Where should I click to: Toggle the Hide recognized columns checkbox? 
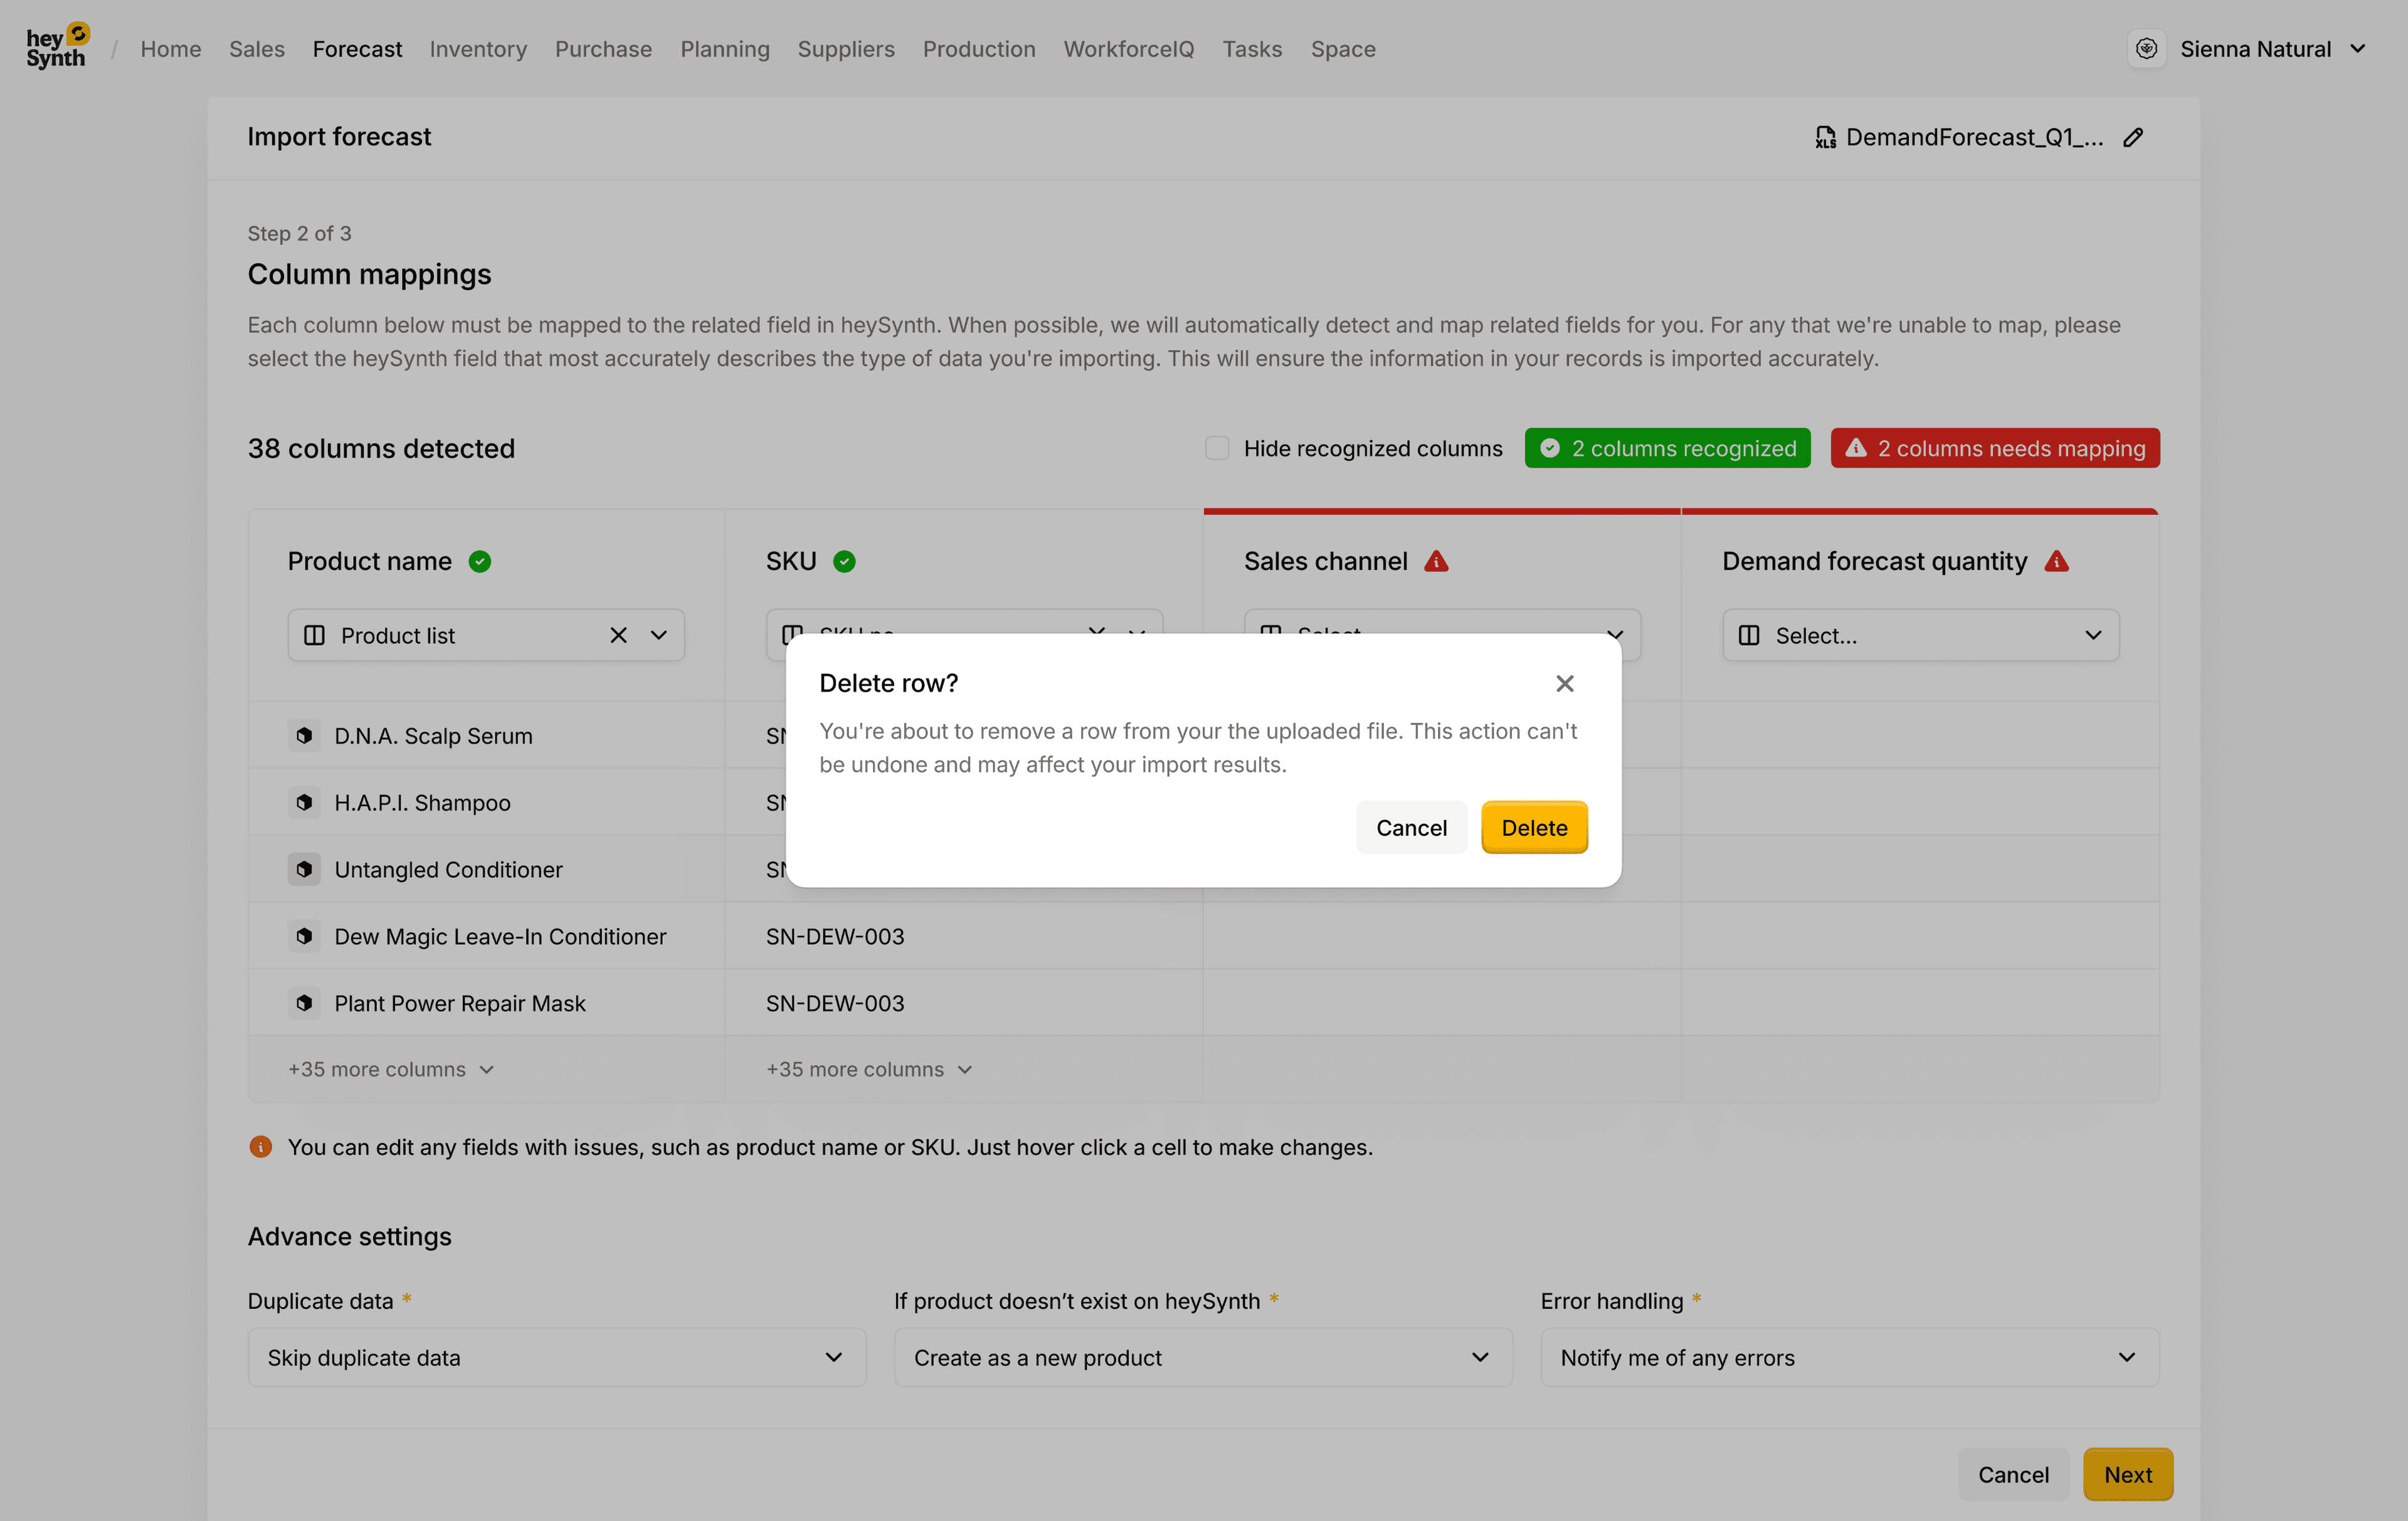1216,448
